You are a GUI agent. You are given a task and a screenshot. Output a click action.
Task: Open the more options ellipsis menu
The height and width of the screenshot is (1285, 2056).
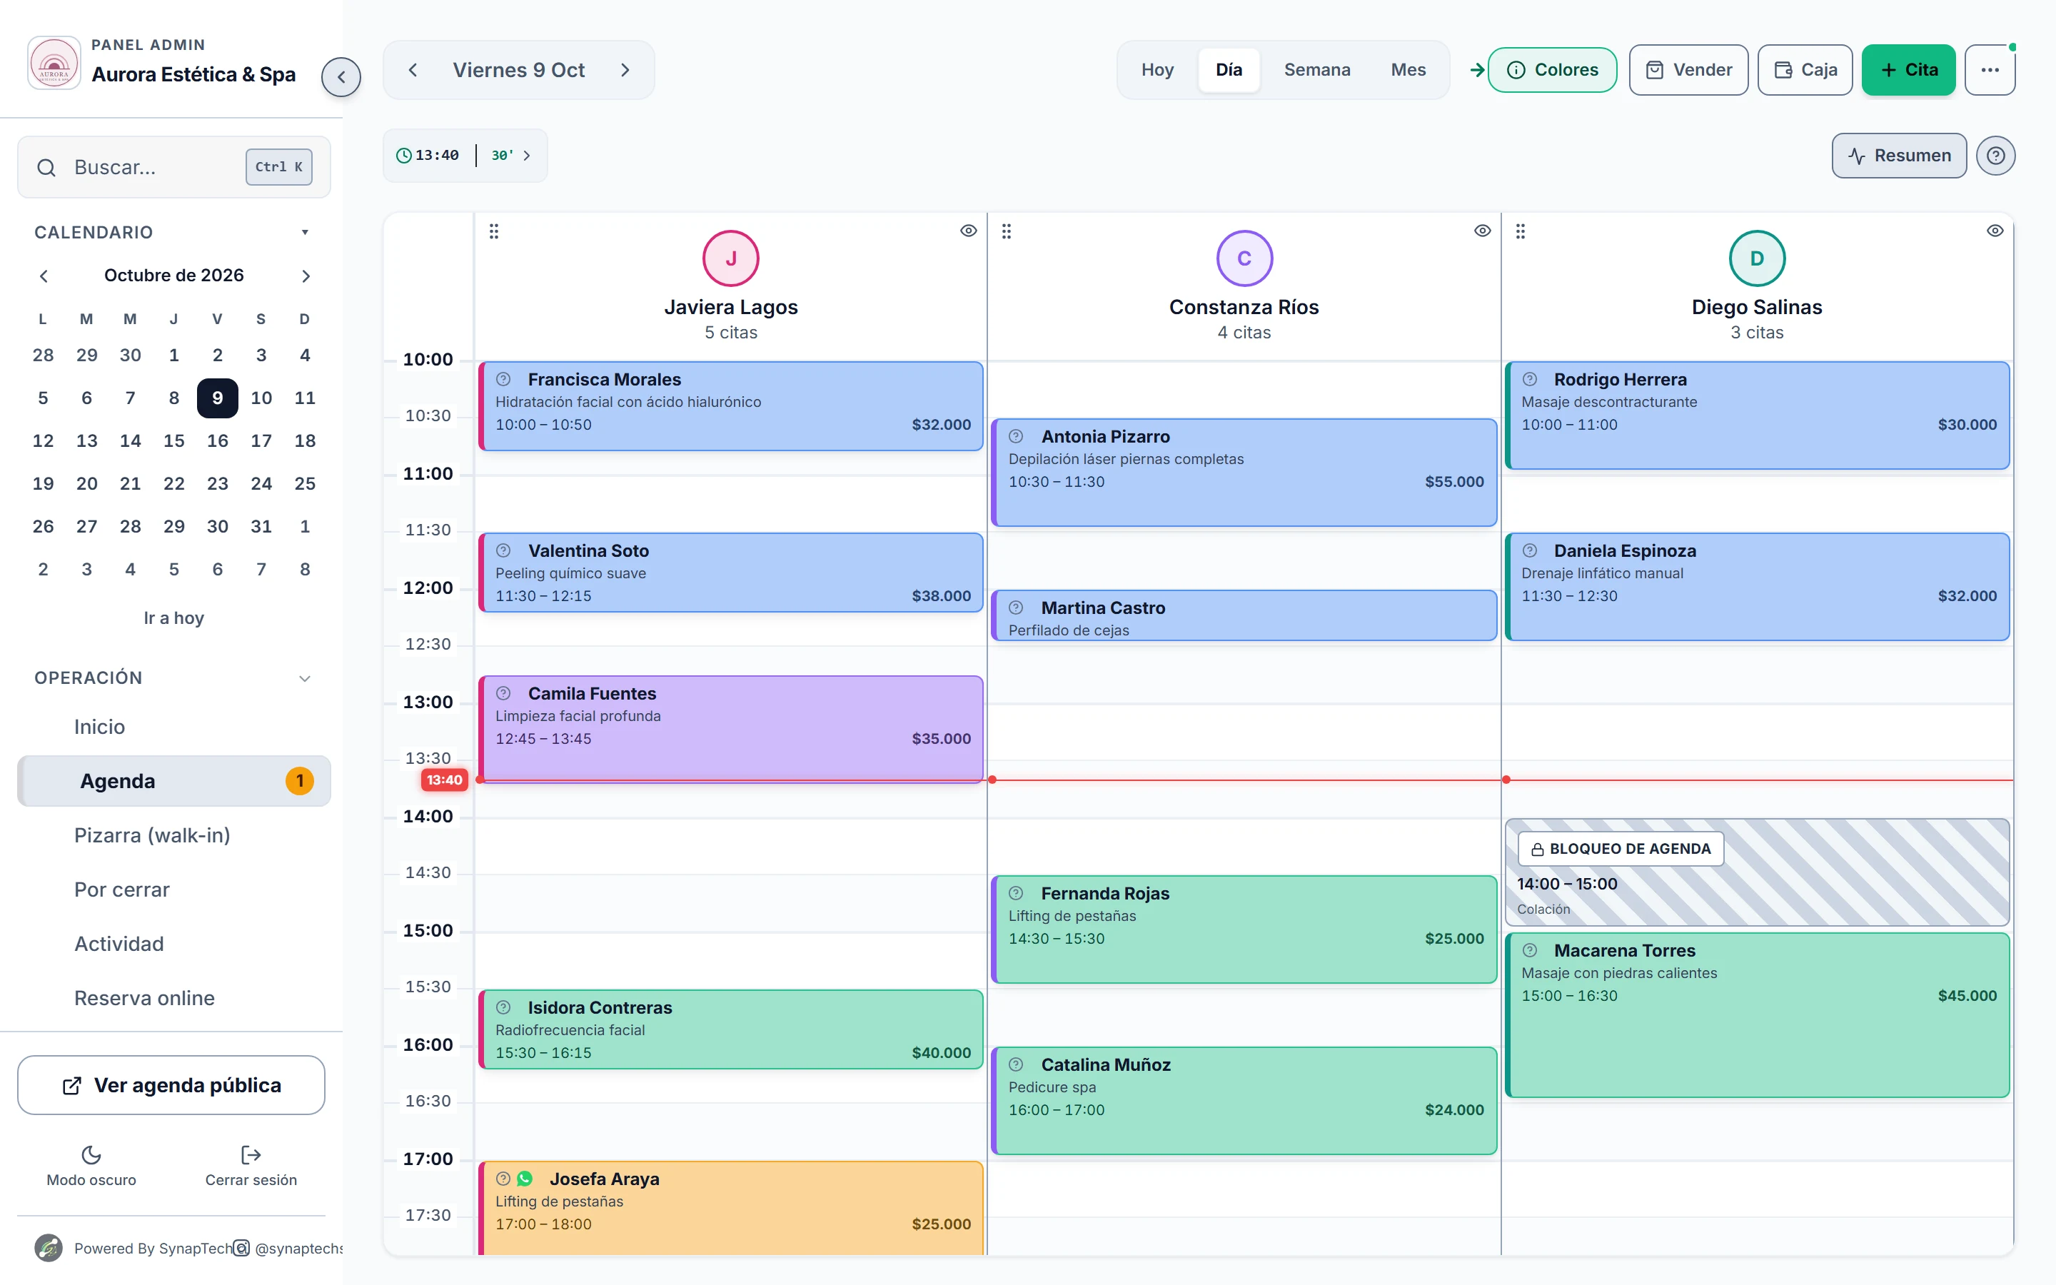pyautogui.click(x=1990, y=70)
